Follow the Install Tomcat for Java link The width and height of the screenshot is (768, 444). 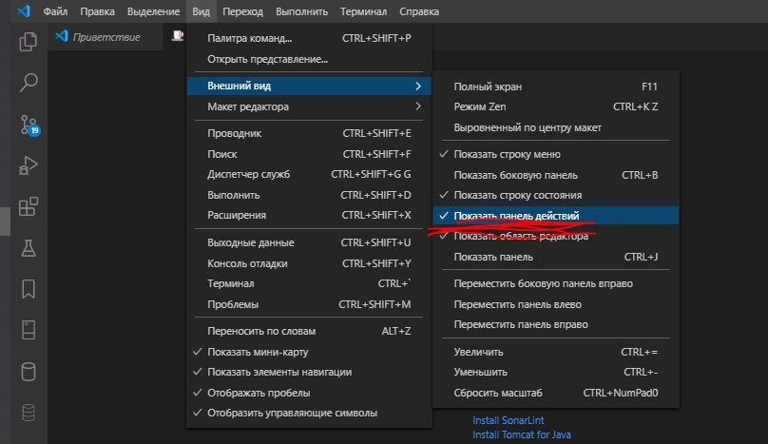pyautogui.click(x=522, y=434)
